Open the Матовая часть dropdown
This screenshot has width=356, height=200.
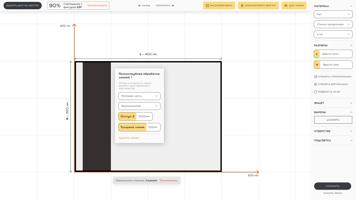click(139, 96)
